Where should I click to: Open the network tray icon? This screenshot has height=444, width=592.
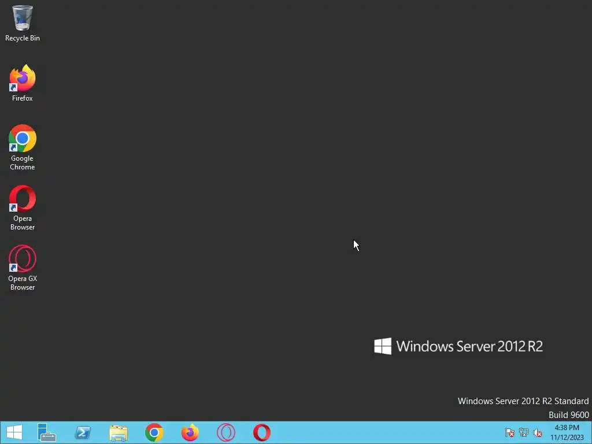pyautogui.click(x=524, y=432)
